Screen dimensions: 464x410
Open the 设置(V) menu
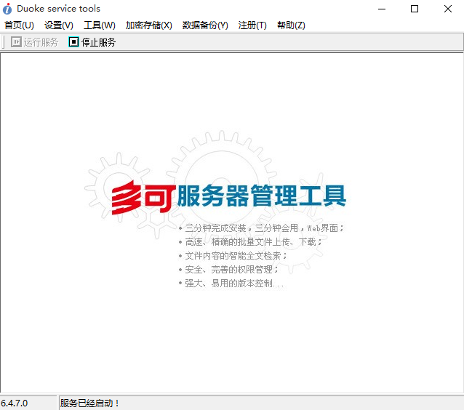coord(59,25)
